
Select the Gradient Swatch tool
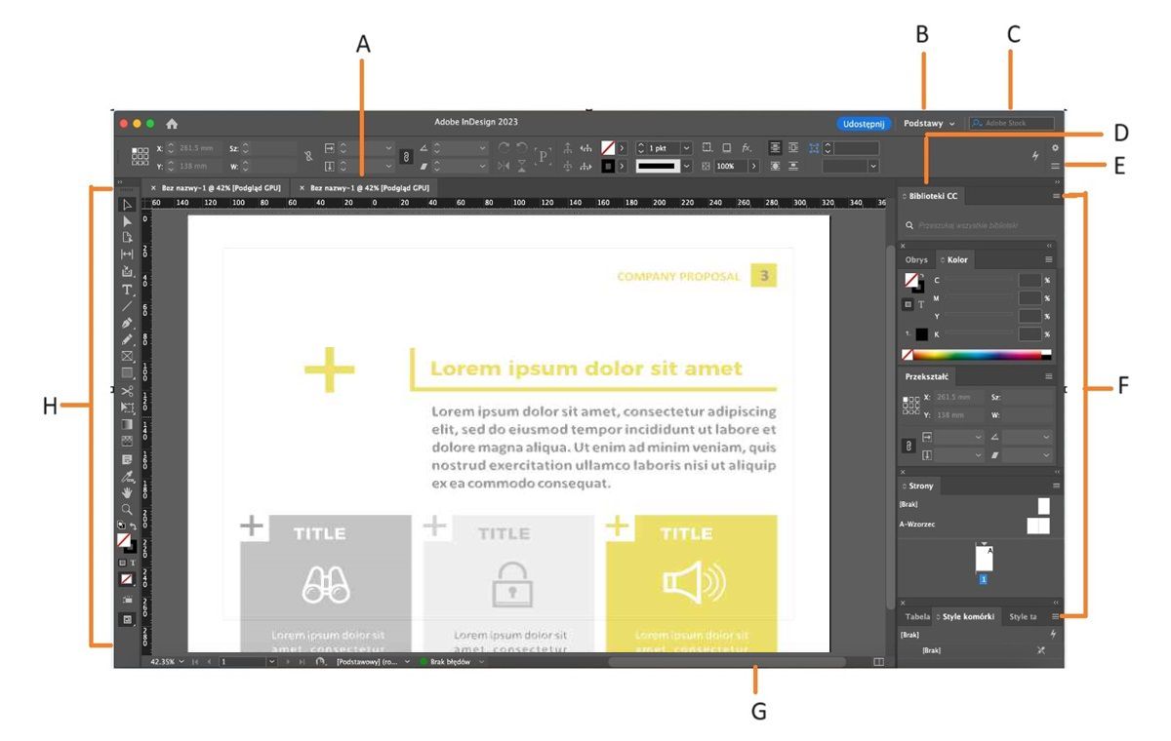tap(128, 425)
